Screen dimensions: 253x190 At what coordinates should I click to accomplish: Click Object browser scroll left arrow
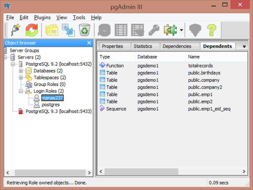(x=8, y=173)
